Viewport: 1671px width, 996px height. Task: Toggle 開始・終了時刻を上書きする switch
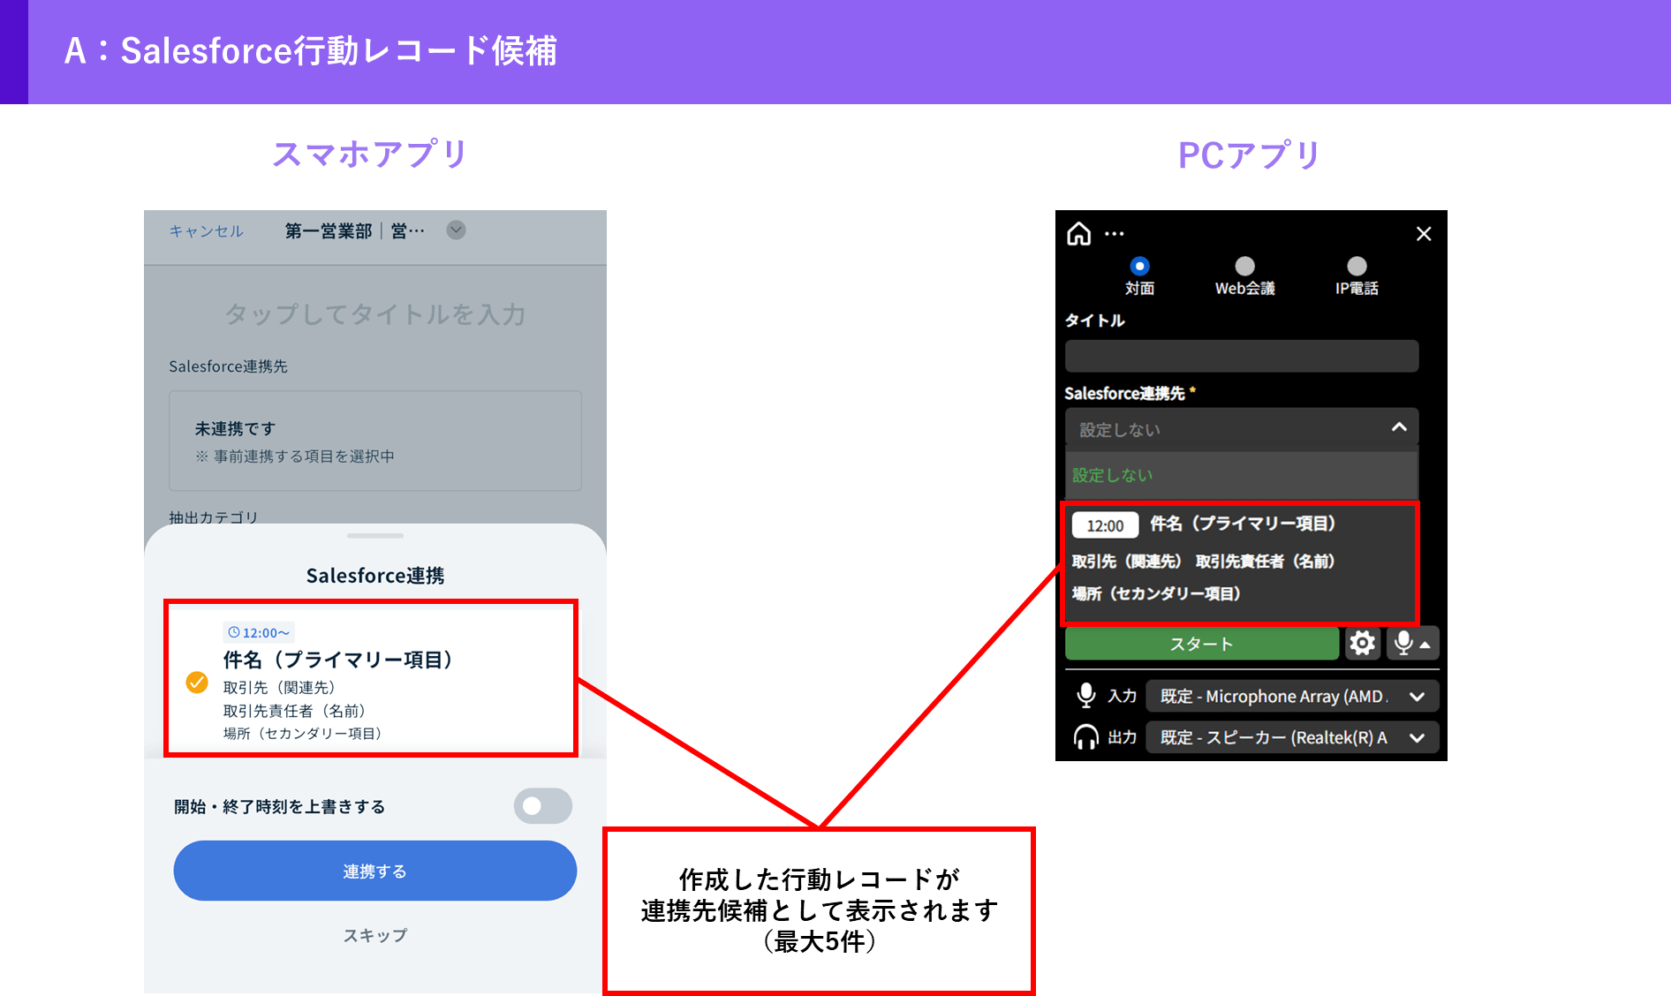pos(542,806)
